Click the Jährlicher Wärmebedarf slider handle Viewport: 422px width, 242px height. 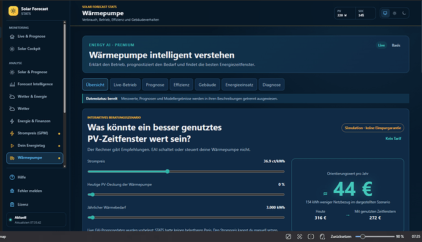92,218
